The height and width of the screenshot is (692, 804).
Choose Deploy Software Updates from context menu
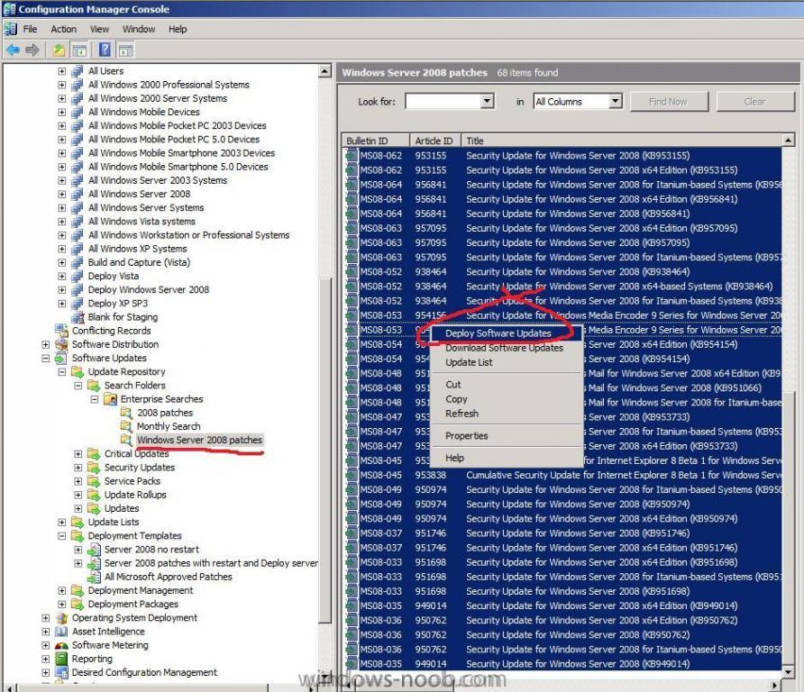506,333
